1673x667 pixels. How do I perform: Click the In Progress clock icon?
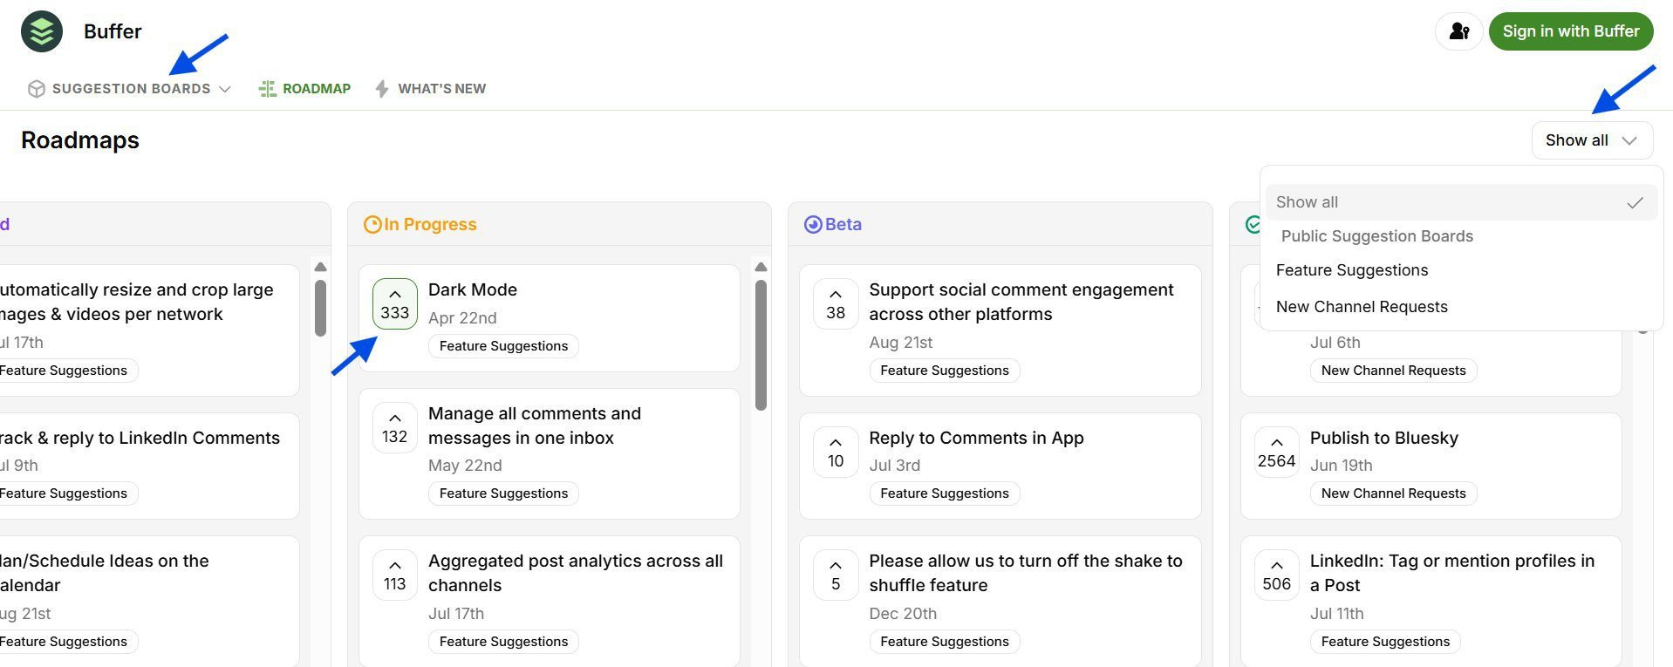point(372,225)
